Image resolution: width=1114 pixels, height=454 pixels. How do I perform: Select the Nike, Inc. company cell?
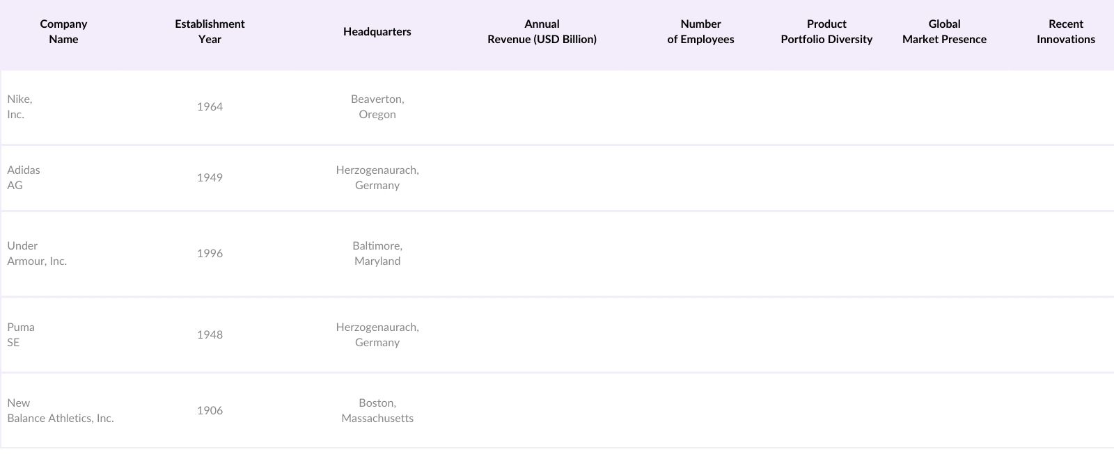point(20,107)
